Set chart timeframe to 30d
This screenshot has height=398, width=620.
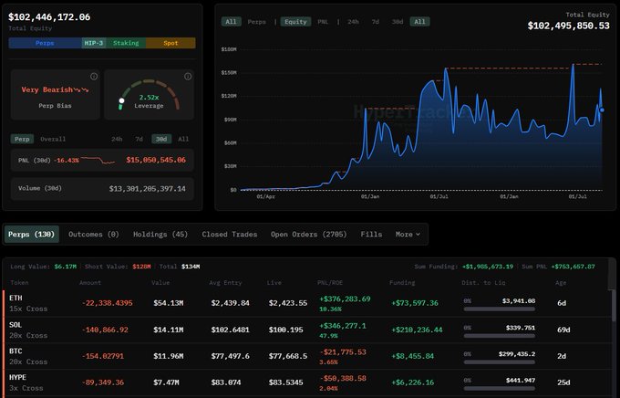398,22
